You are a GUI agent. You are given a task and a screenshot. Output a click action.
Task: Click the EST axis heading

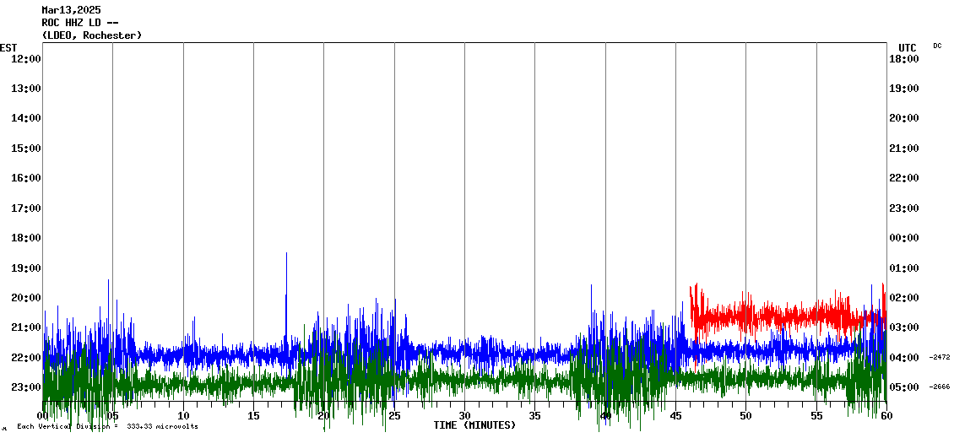(x=8, y=48)
